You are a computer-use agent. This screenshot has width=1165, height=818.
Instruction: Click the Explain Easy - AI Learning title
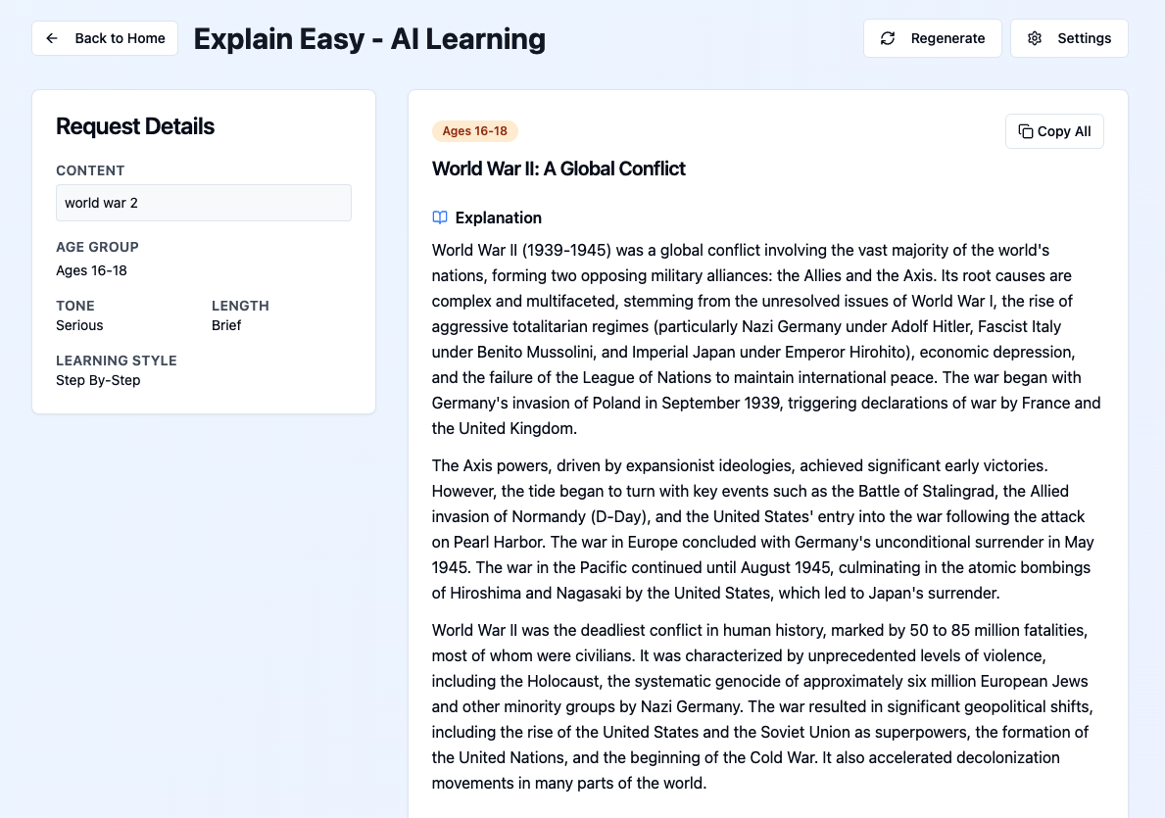point(369,38)
